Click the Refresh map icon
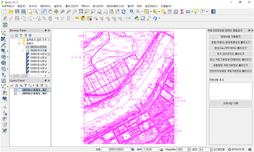Image resolution: width=254 pixels, height=152 pixels. coord(123,11)
